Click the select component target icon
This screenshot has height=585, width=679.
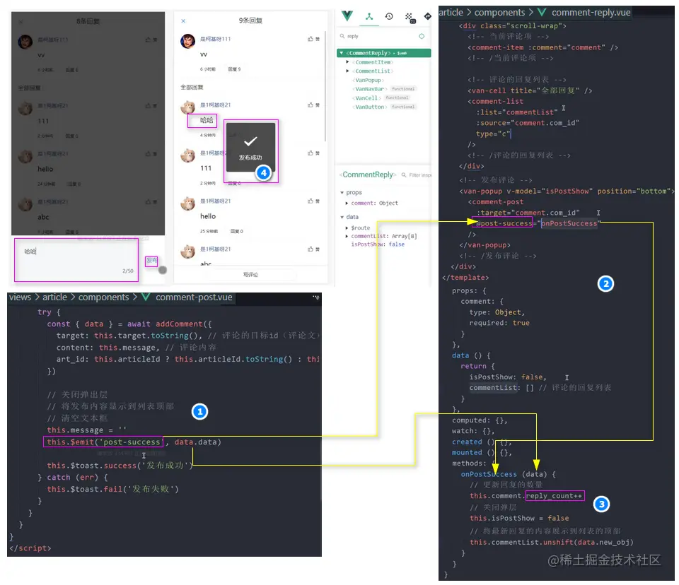tap(422, 36)
